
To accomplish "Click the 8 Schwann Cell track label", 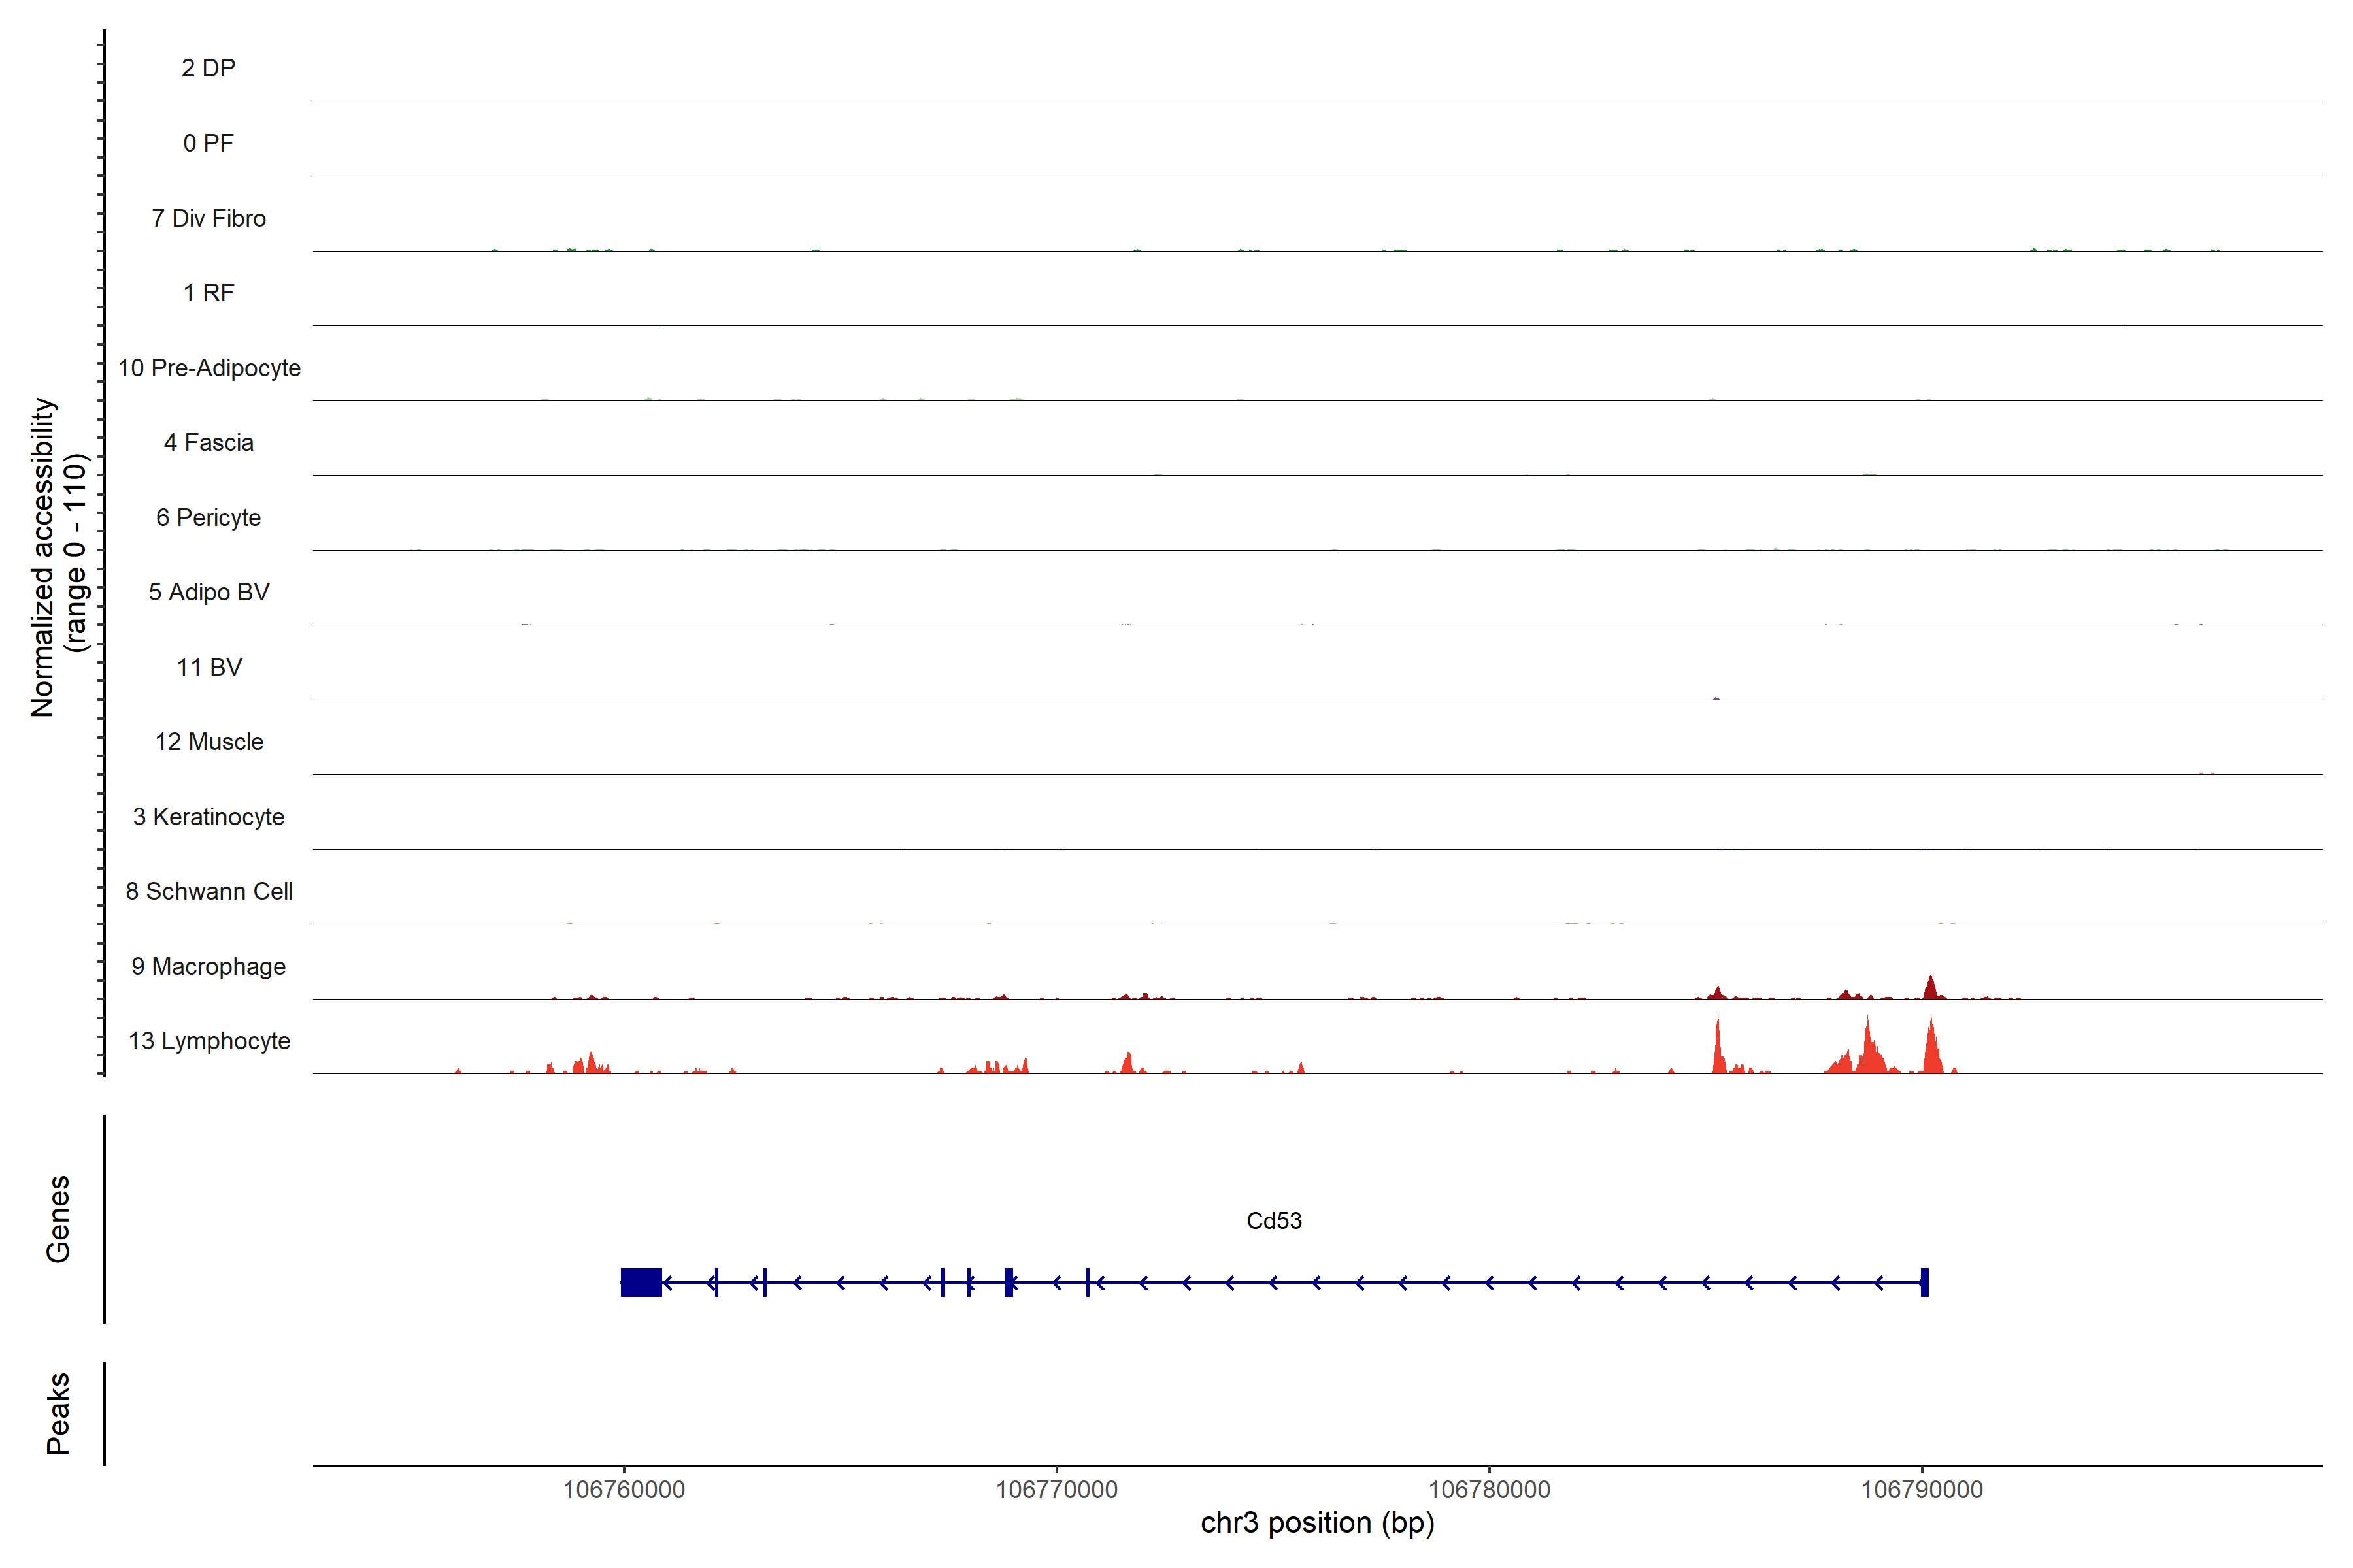I will (209, 891).
